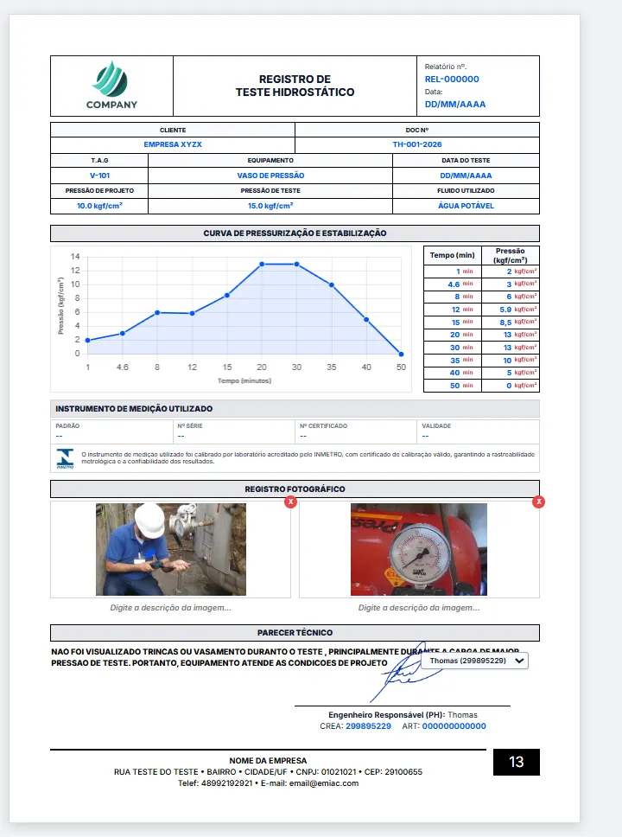
Task: Remove the pressure gauge photo via red X
Action: point(539,502)
